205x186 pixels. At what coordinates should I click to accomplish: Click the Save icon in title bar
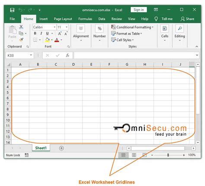pos(12,10)
